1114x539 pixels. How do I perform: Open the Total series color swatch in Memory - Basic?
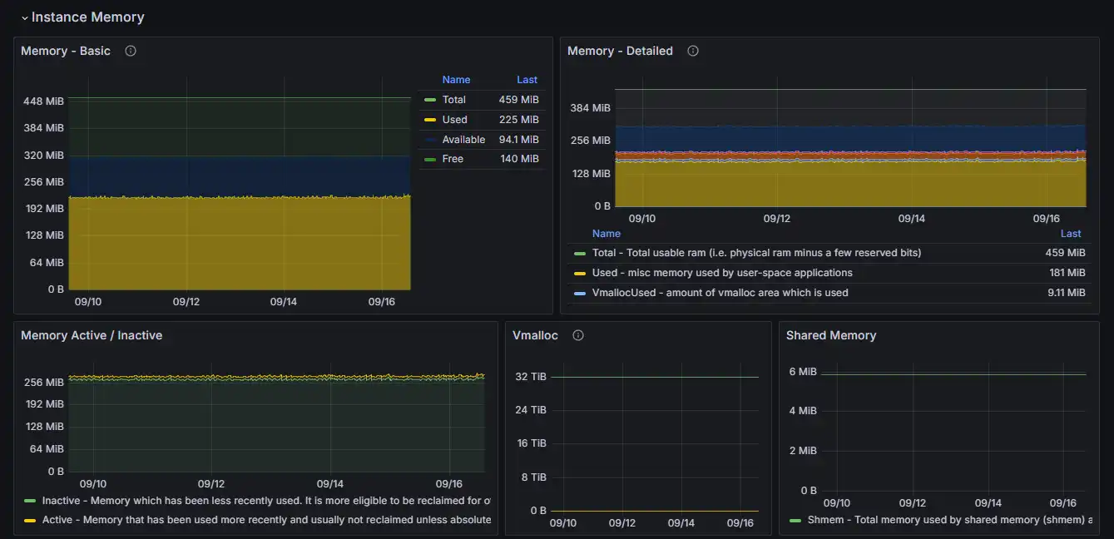[x=429, y=100]
